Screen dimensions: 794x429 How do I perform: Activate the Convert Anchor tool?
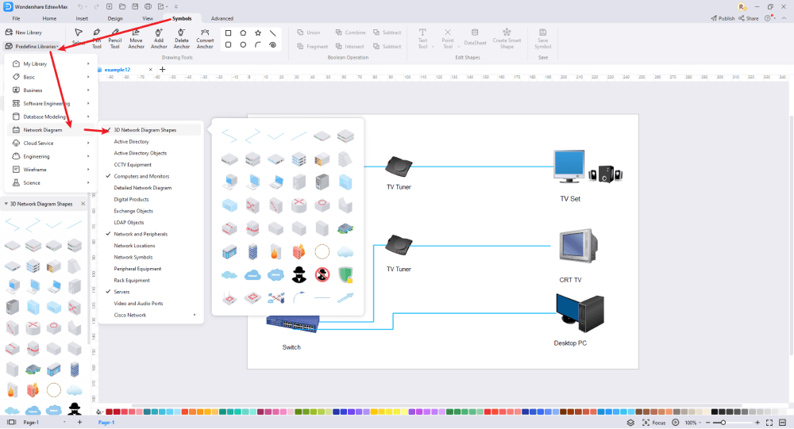[205, 39]
